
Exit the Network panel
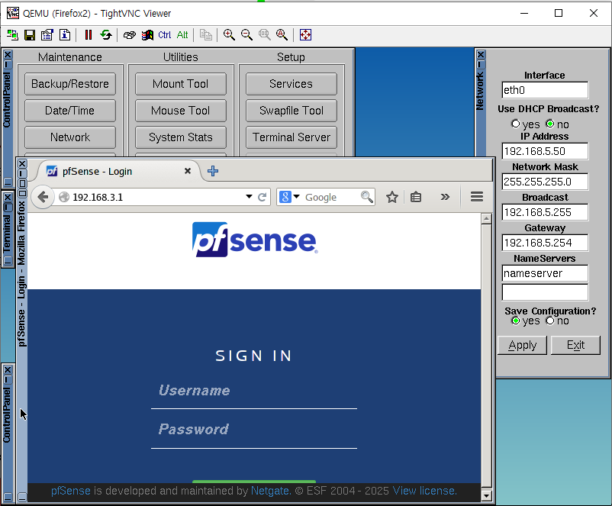point(575,345)
